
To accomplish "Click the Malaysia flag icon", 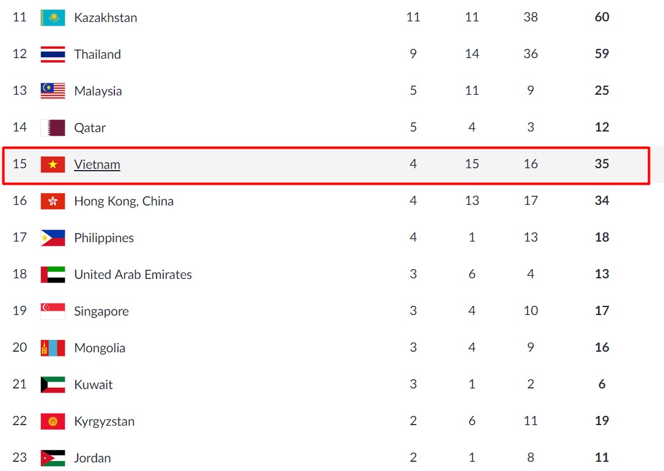I will tap(53, 91).
